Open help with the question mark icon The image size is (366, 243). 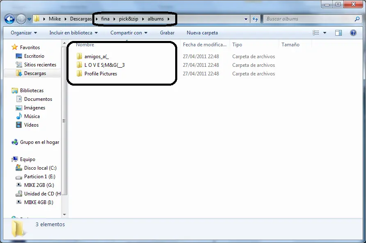click(353, 33)
